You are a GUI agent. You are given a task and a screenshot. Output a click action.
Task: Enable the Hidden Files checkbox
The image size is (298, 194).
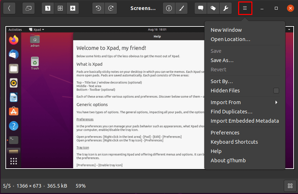pos(276,91)
